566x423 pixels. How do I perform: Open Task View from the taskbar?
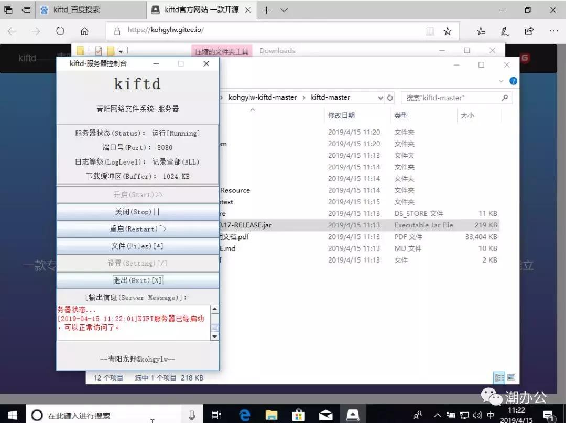click(x=216, y=415)
